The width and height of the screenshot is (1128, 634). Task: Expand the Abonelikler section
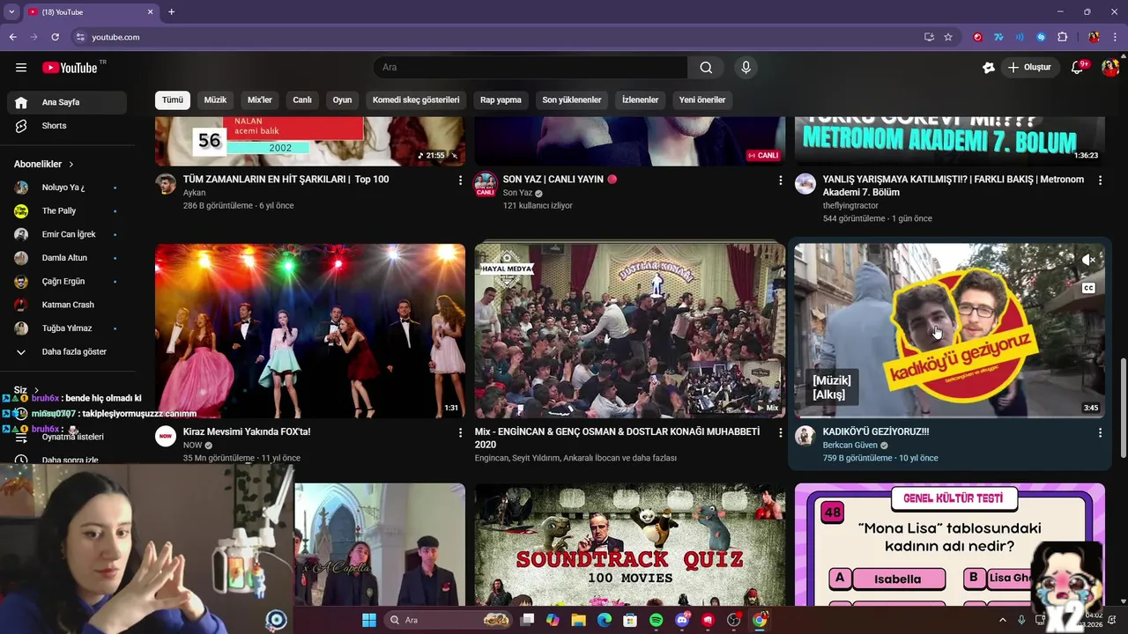[44, 164]
